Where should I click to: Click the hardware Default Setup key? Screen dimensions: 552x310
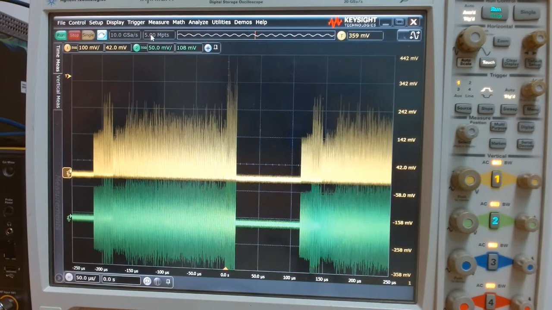point(534,63)
